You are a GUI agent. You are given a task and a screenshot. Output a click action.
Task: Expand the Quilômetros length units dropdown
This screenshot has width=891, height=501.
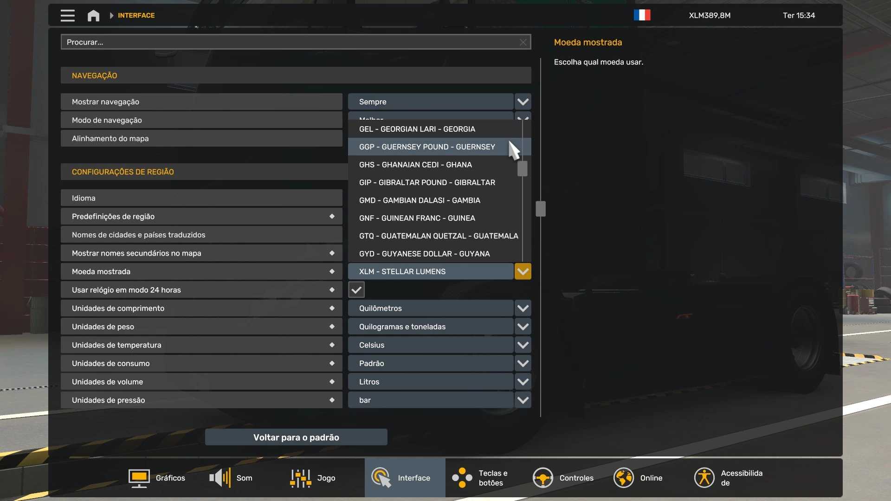click(x=523, y=308)
